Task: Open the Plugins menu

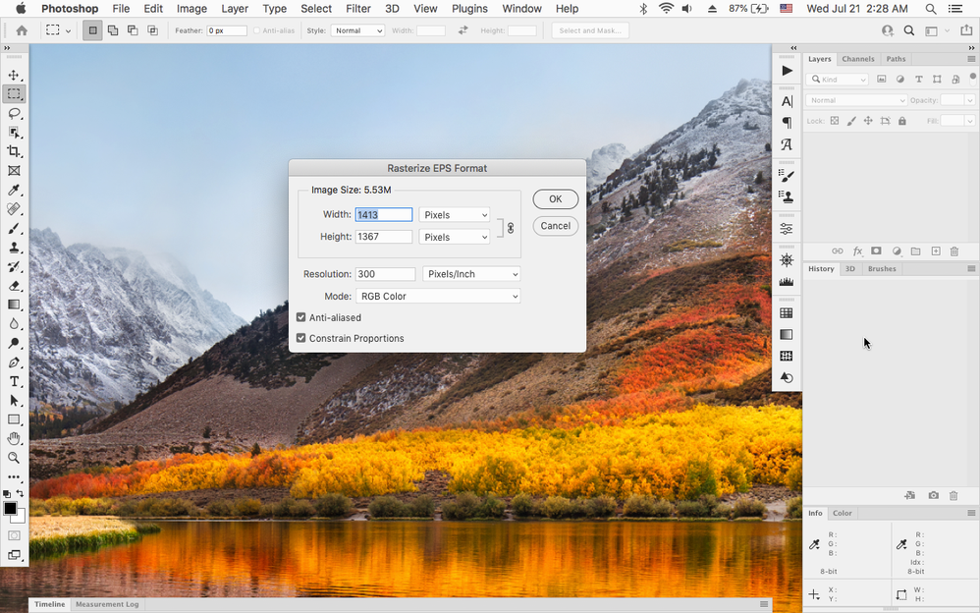Action: point(469,9)
